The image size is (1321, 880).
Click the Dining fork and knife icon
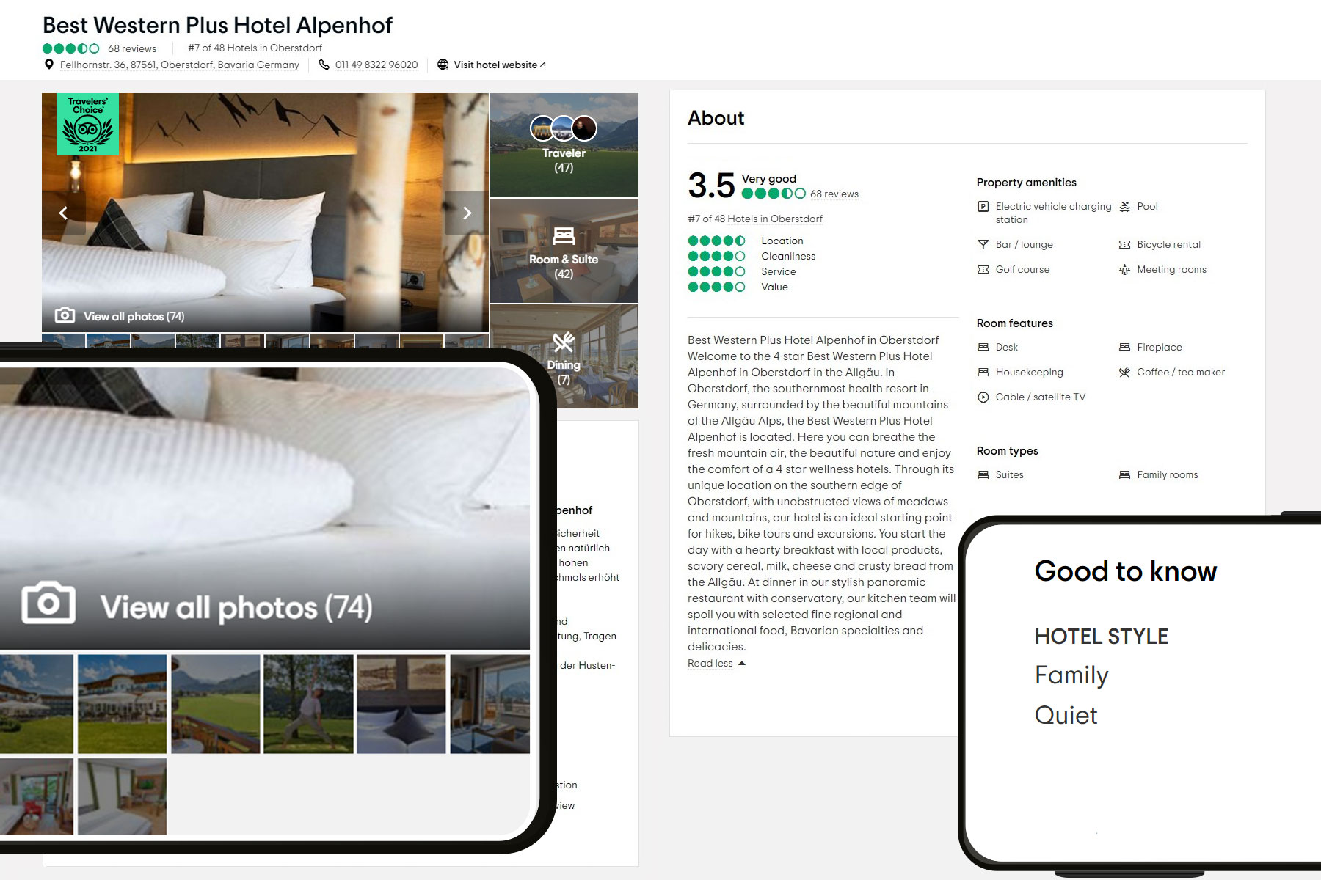tap(564, 342)
